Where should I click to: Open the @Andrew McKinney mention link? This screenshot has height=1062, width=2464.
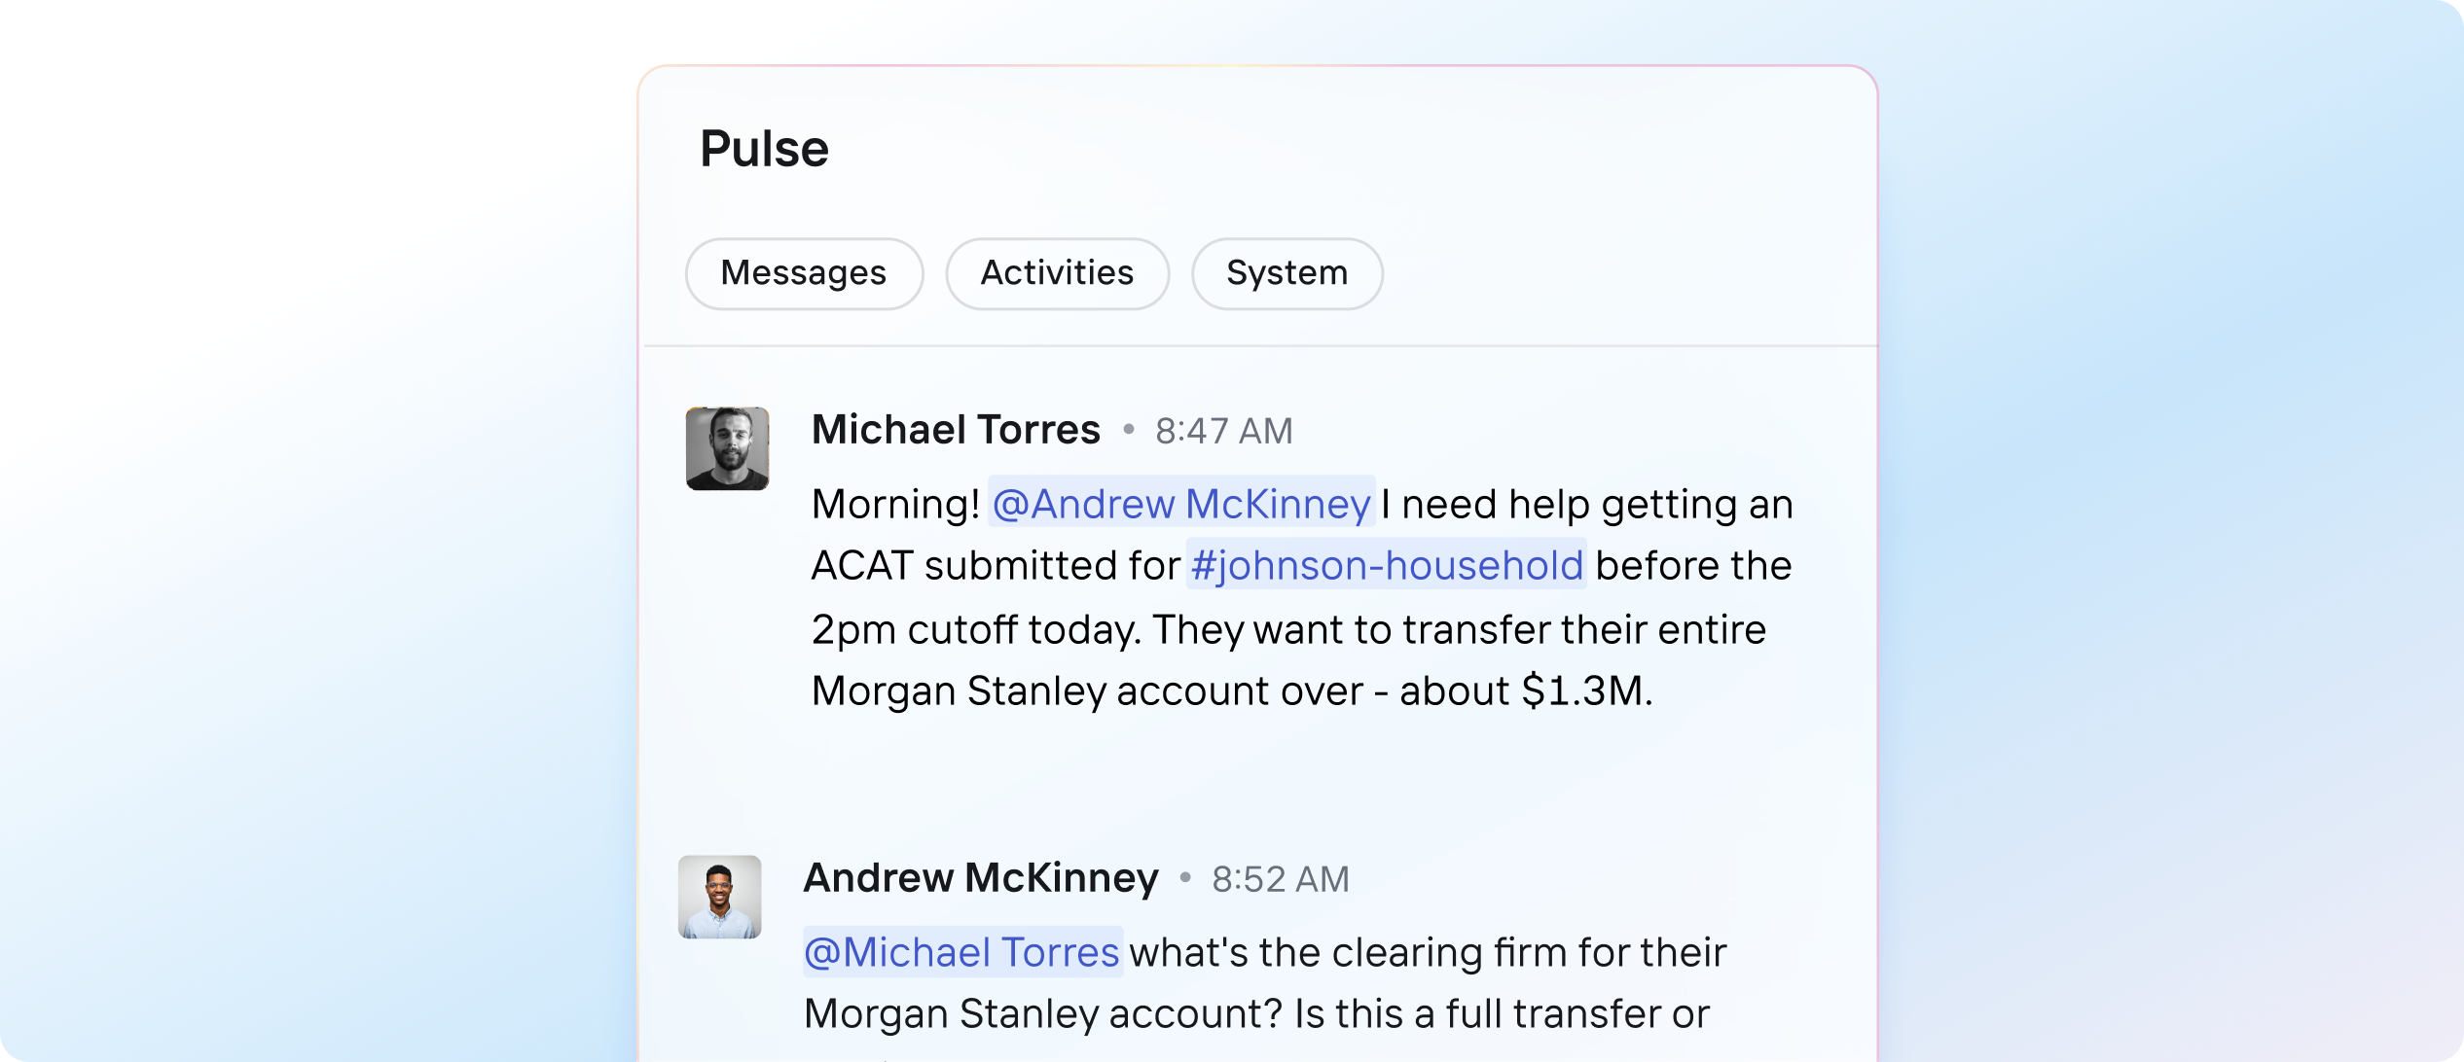(x=1179, y=503)
